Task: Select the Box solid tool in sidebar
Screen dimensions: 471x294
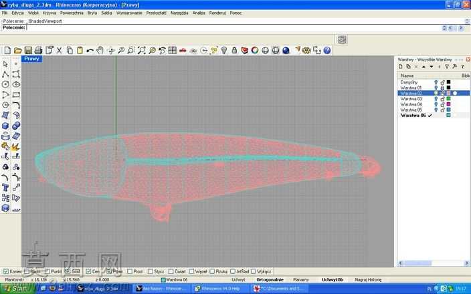Action: 5,126
